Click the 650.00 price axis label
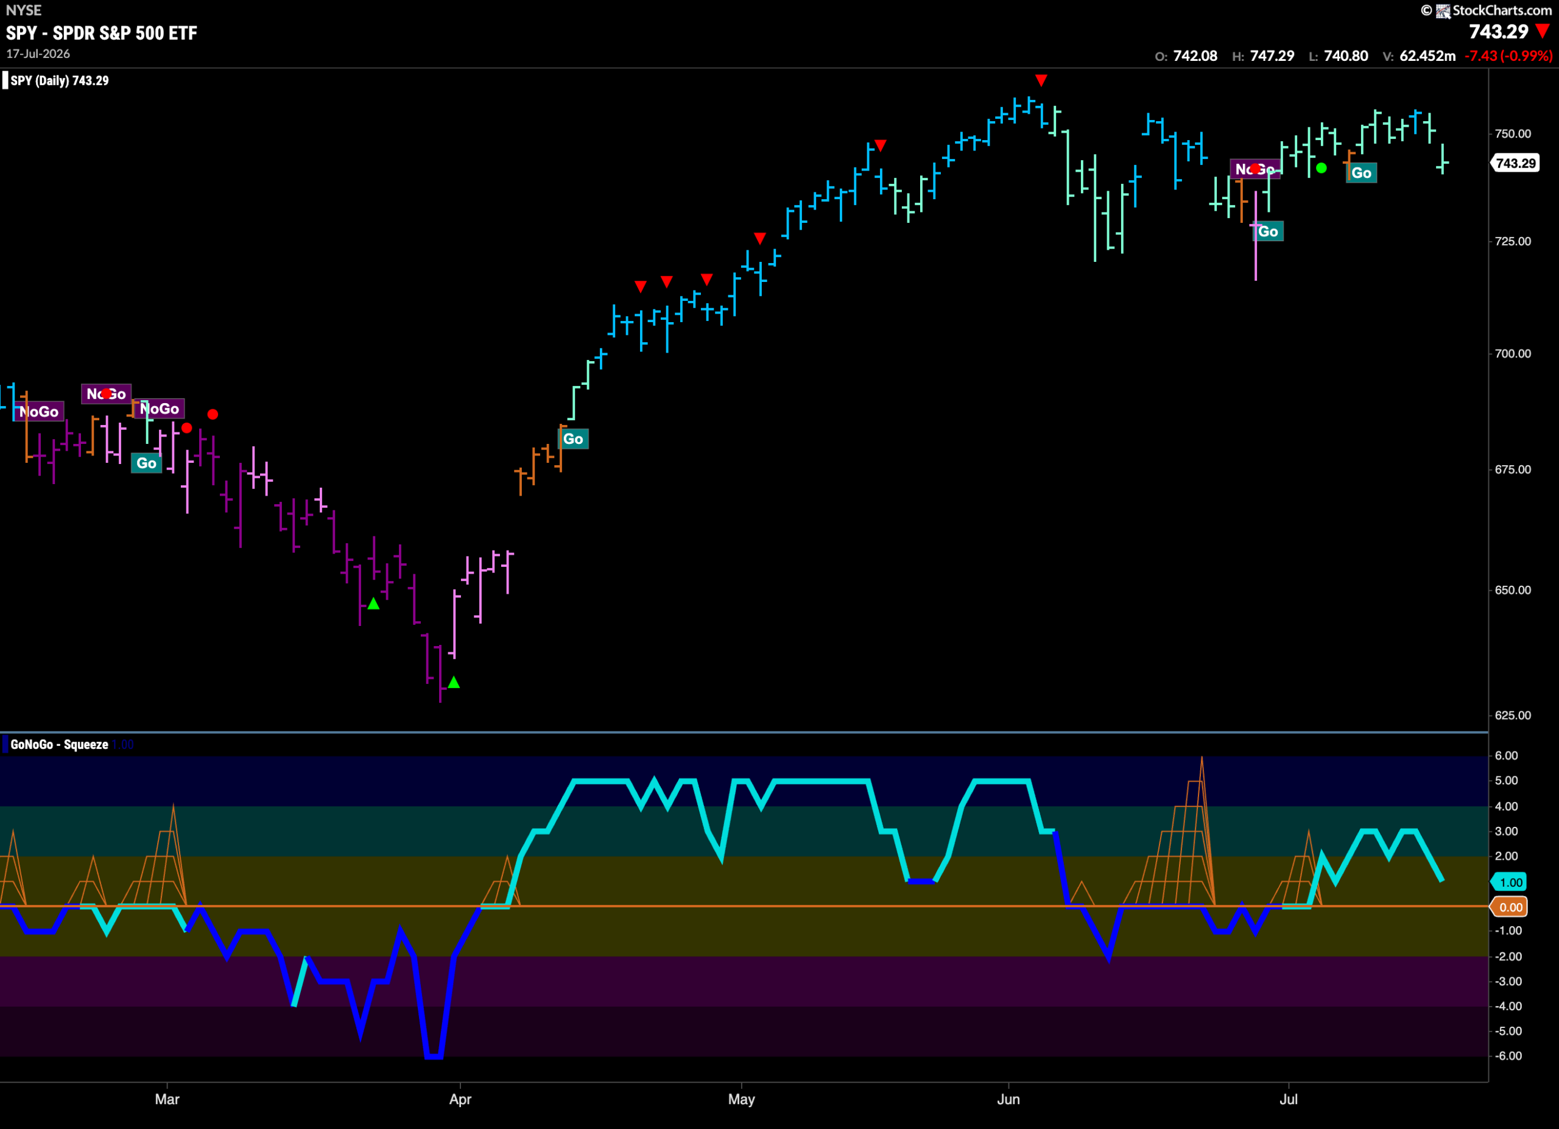 (1513, 589)
